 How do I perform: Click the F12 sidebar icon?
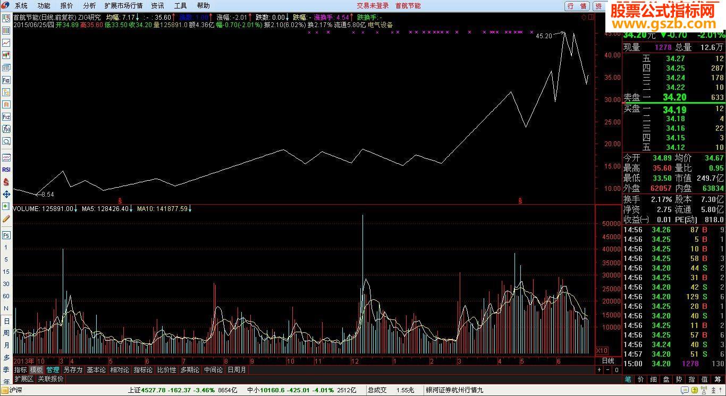pos(6,116)
